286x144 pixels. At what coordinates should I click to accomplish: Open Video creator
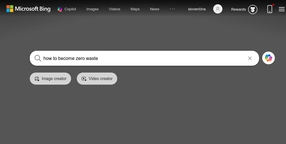[x=97, y=79]
